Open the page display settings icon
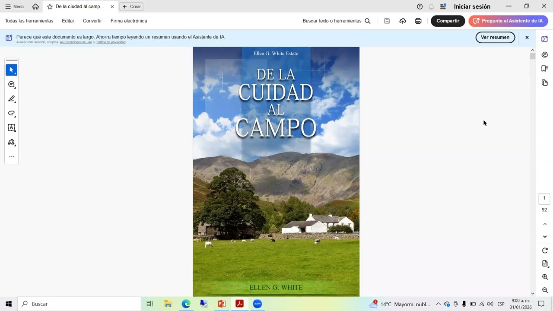Viewport: 553px width, 311px height. pyautogui.click(x=545, y=263)
